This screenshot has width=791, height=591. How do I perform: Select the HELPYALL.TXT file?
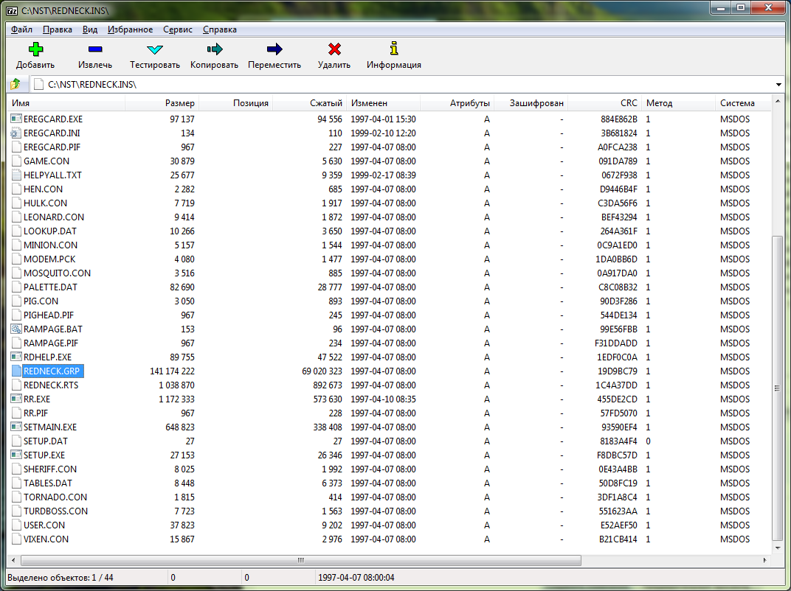pos(52,175)
